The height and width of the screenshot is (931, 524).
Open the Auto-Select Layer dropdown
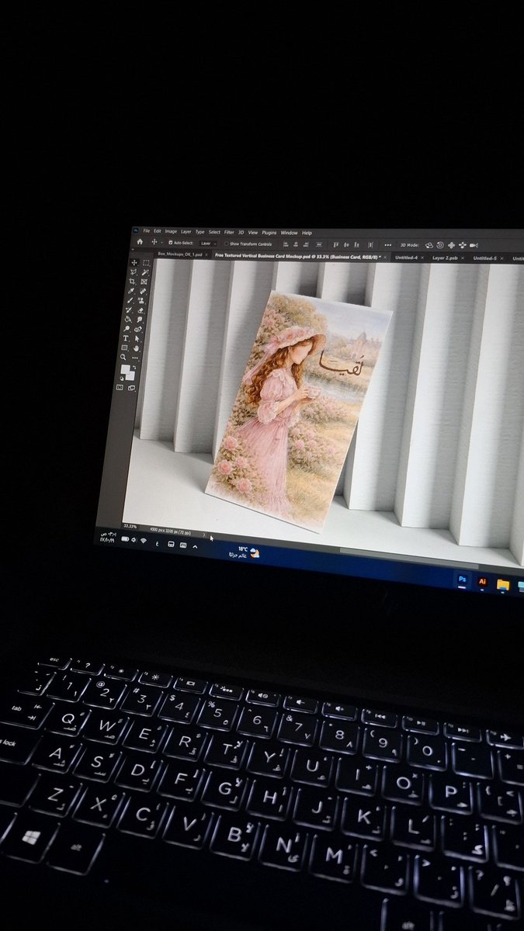click(208, 244)
